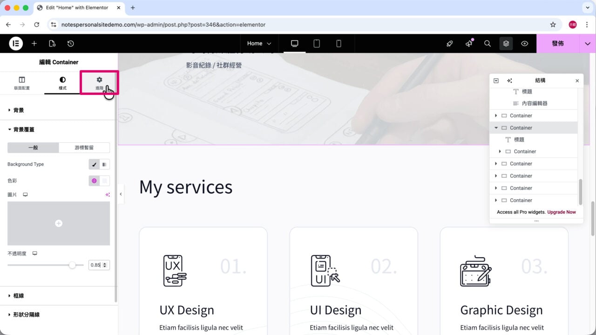Choose an image in the placeholder box
Viewport: 596px width, 335px height.
coord(59,223)
